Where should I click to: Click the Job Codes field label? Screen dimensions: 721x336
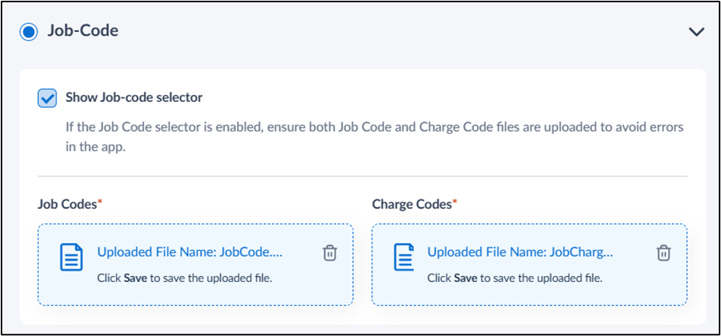point(69,204)
